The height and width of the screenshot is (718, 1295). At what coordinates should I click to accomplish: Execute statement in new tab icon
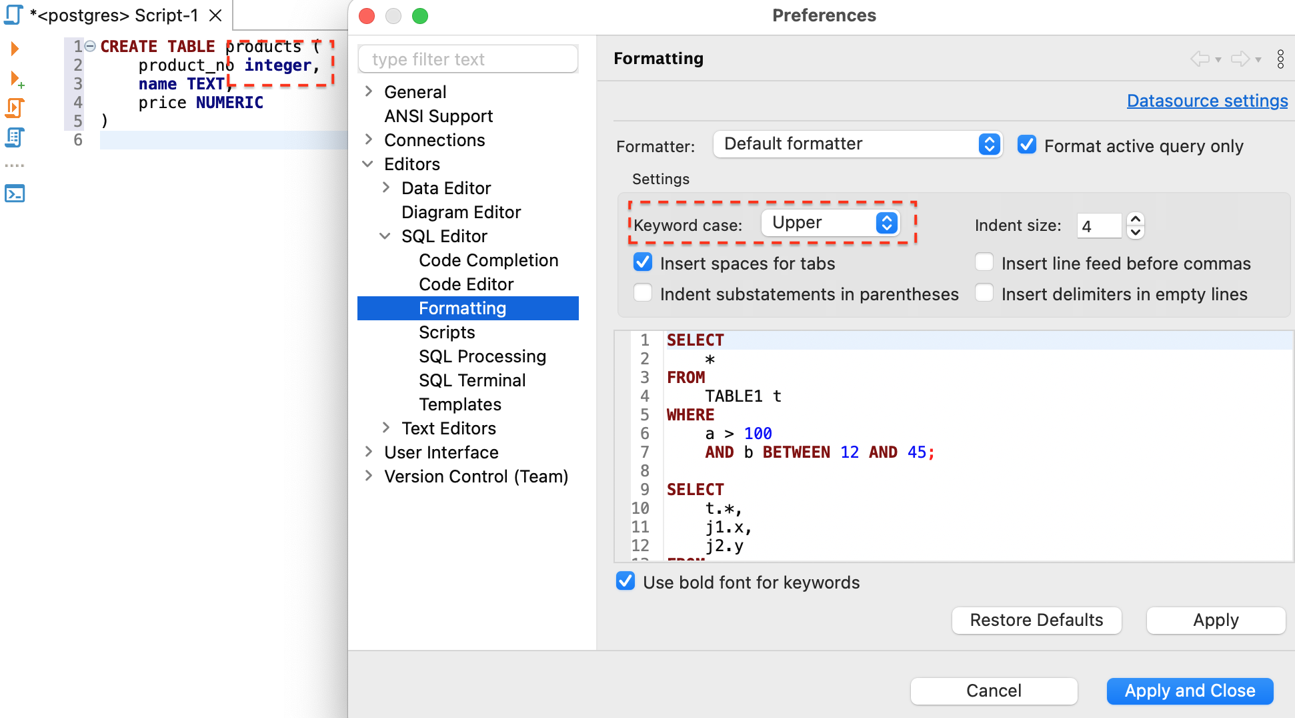click(x=16, y=79)
